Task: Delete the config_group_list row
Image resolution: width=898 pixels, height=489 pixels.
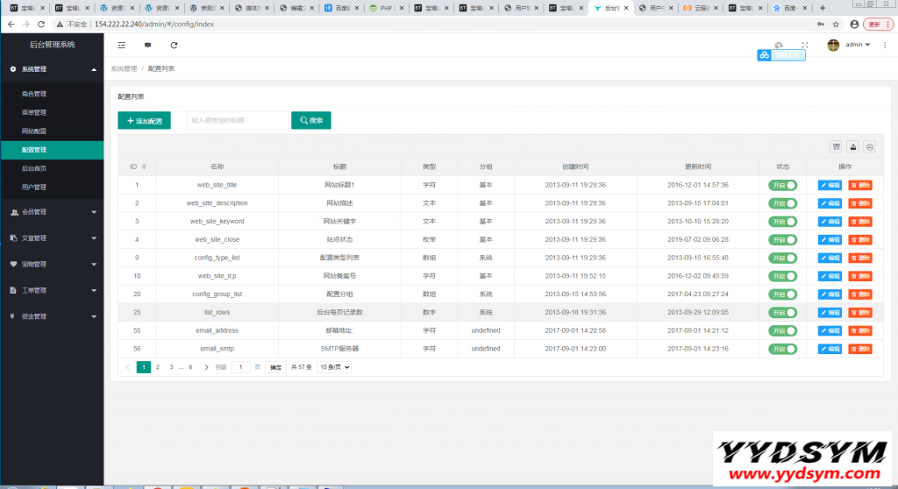Action: pyautogui.click(x=859, y=294)
